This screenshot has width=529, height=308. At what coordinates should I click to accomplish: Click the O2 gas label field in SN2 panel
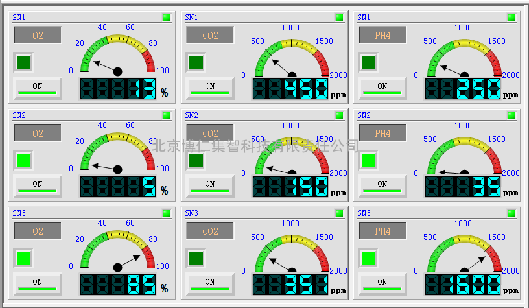point(38,133)
